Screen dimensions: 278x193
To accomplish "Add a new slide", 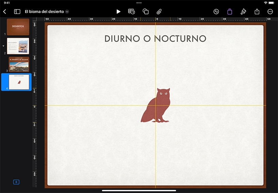I will [16, 182].
